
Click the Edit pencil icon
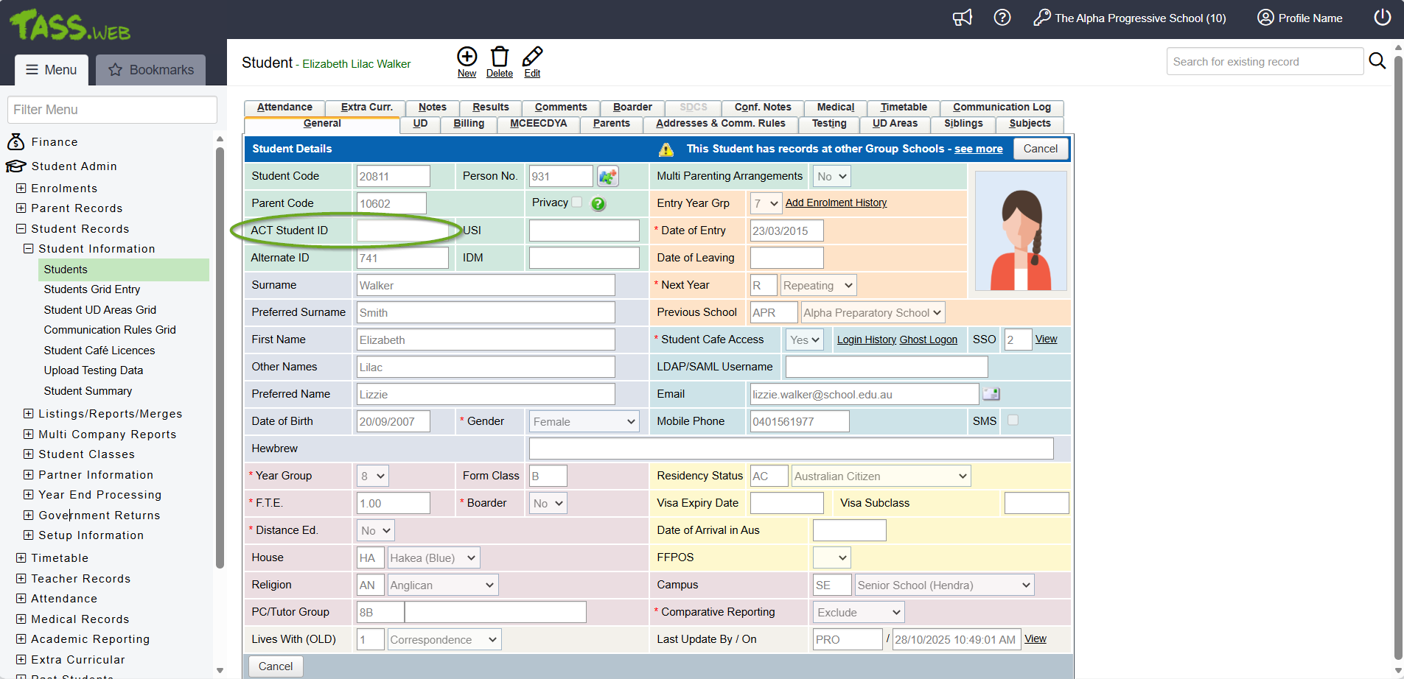click(x=532, y=57)
